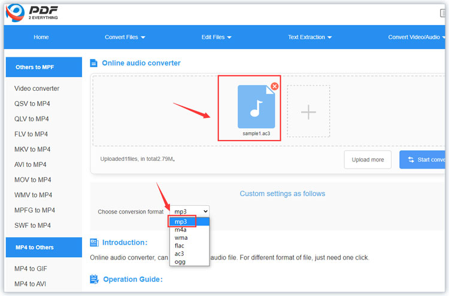
Task: Open SWF to MP4 link
Action: coord(33,225)
